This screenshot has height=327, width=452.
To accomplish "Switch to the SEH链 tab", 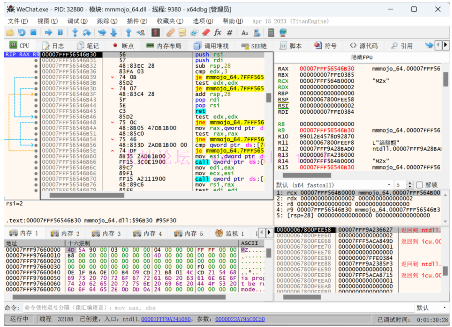I will pyautogui.click(x=254, y=46).
